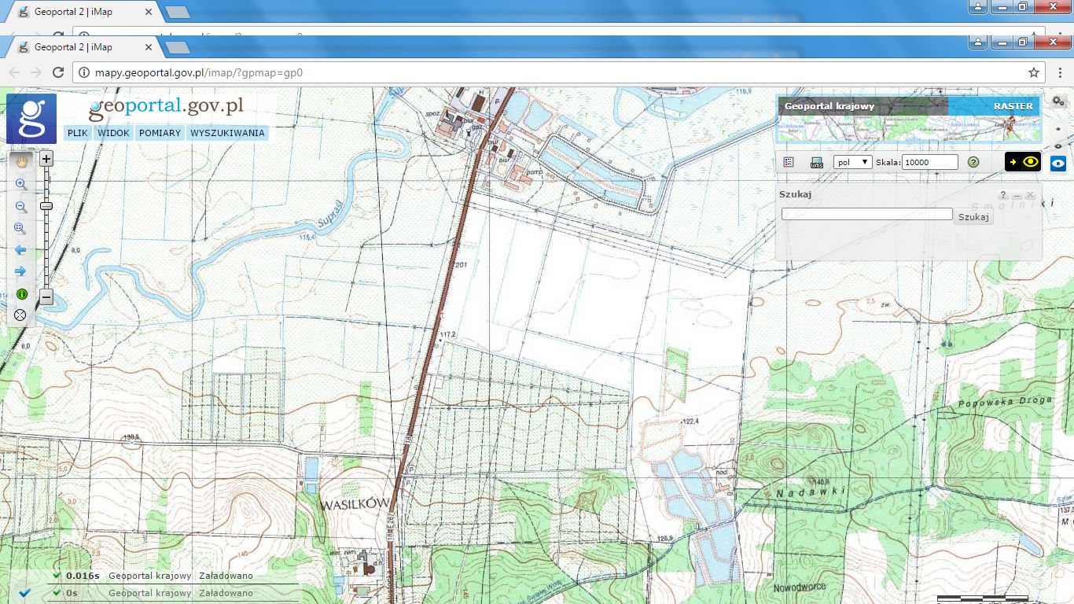Click the gray eye map style option
This screenshot has width=1074, height=604.
click(x=1058, y=145)
